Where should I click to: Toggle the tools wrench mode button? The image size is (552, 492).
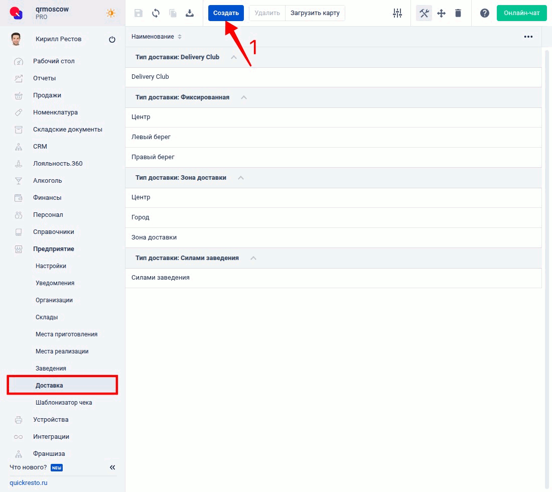pos(424,14)
